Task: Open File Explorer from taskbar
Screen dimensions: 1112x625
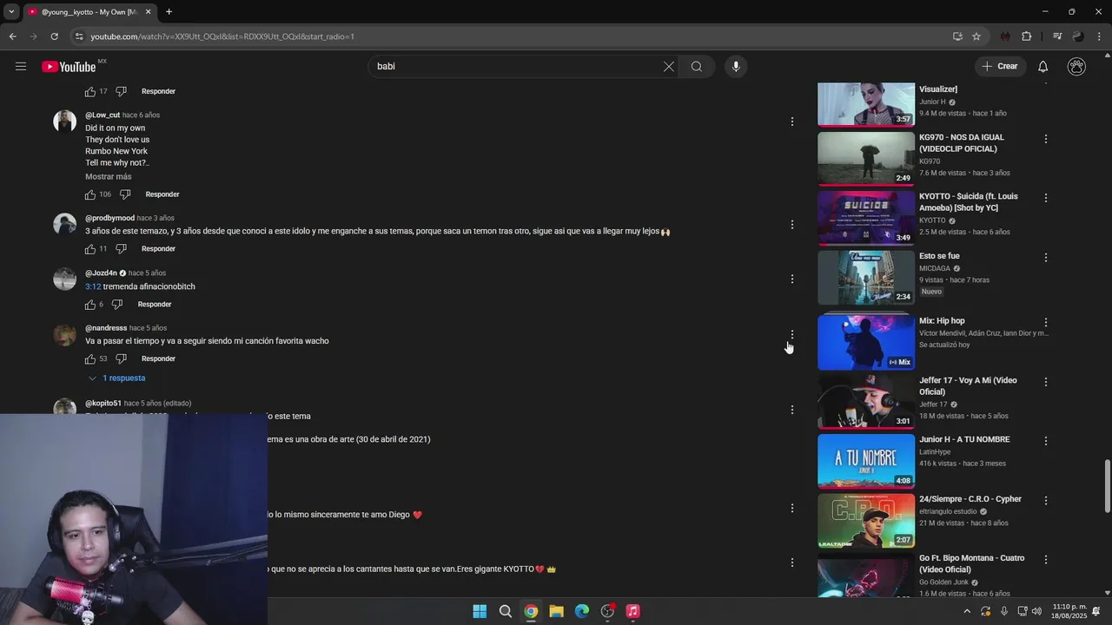Action: coord(556,611)
